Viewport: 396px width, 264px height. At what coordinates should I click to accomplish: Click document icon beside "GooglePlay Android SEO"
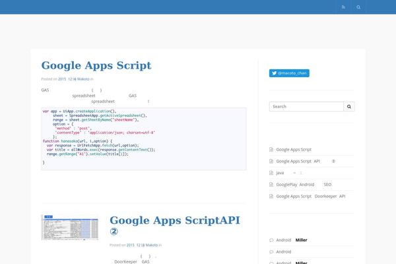(271, 185)
